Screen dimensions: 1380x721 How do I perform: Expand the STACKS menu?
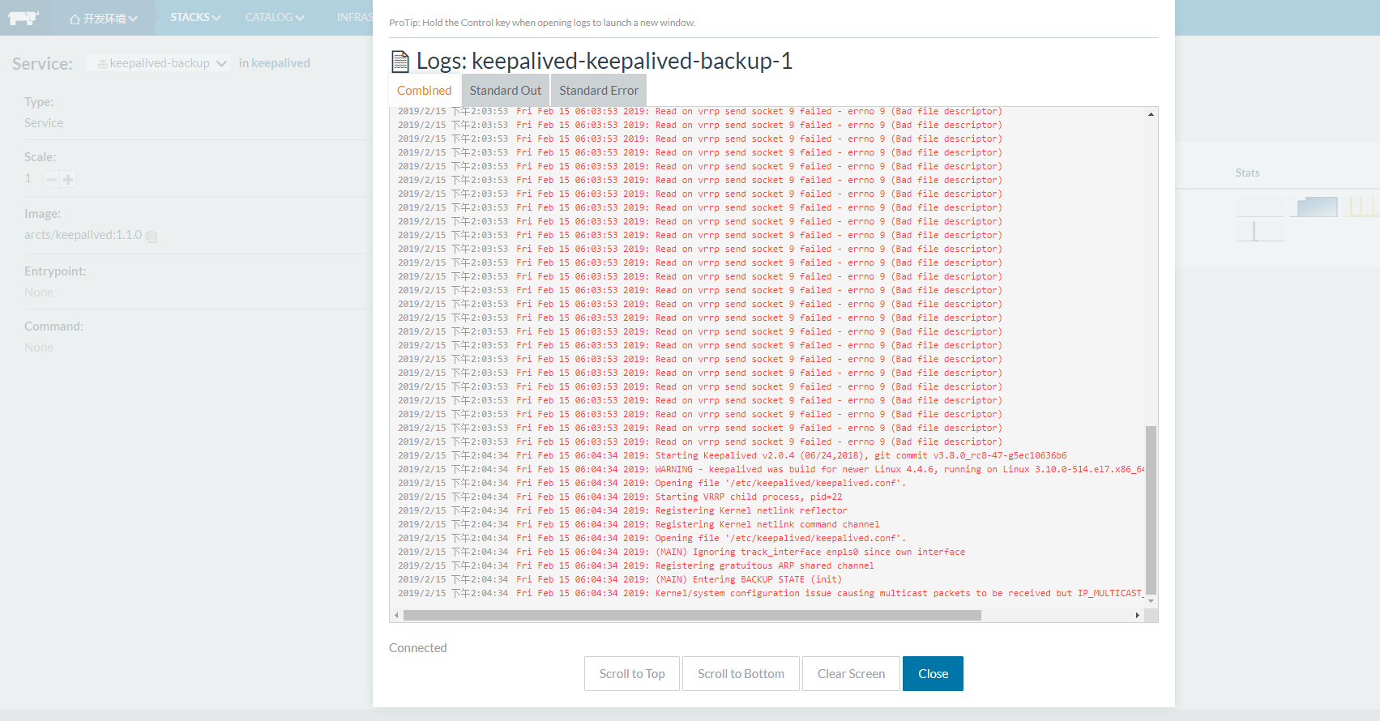tap(195, 17)
